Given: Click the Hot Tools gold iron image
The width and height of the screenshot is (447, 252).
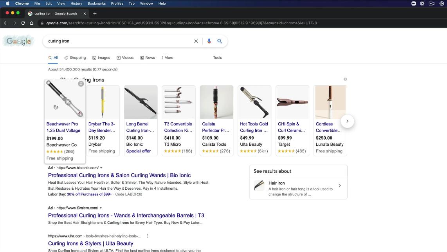Looking at the screenshot, I should [x=254, y=102].
